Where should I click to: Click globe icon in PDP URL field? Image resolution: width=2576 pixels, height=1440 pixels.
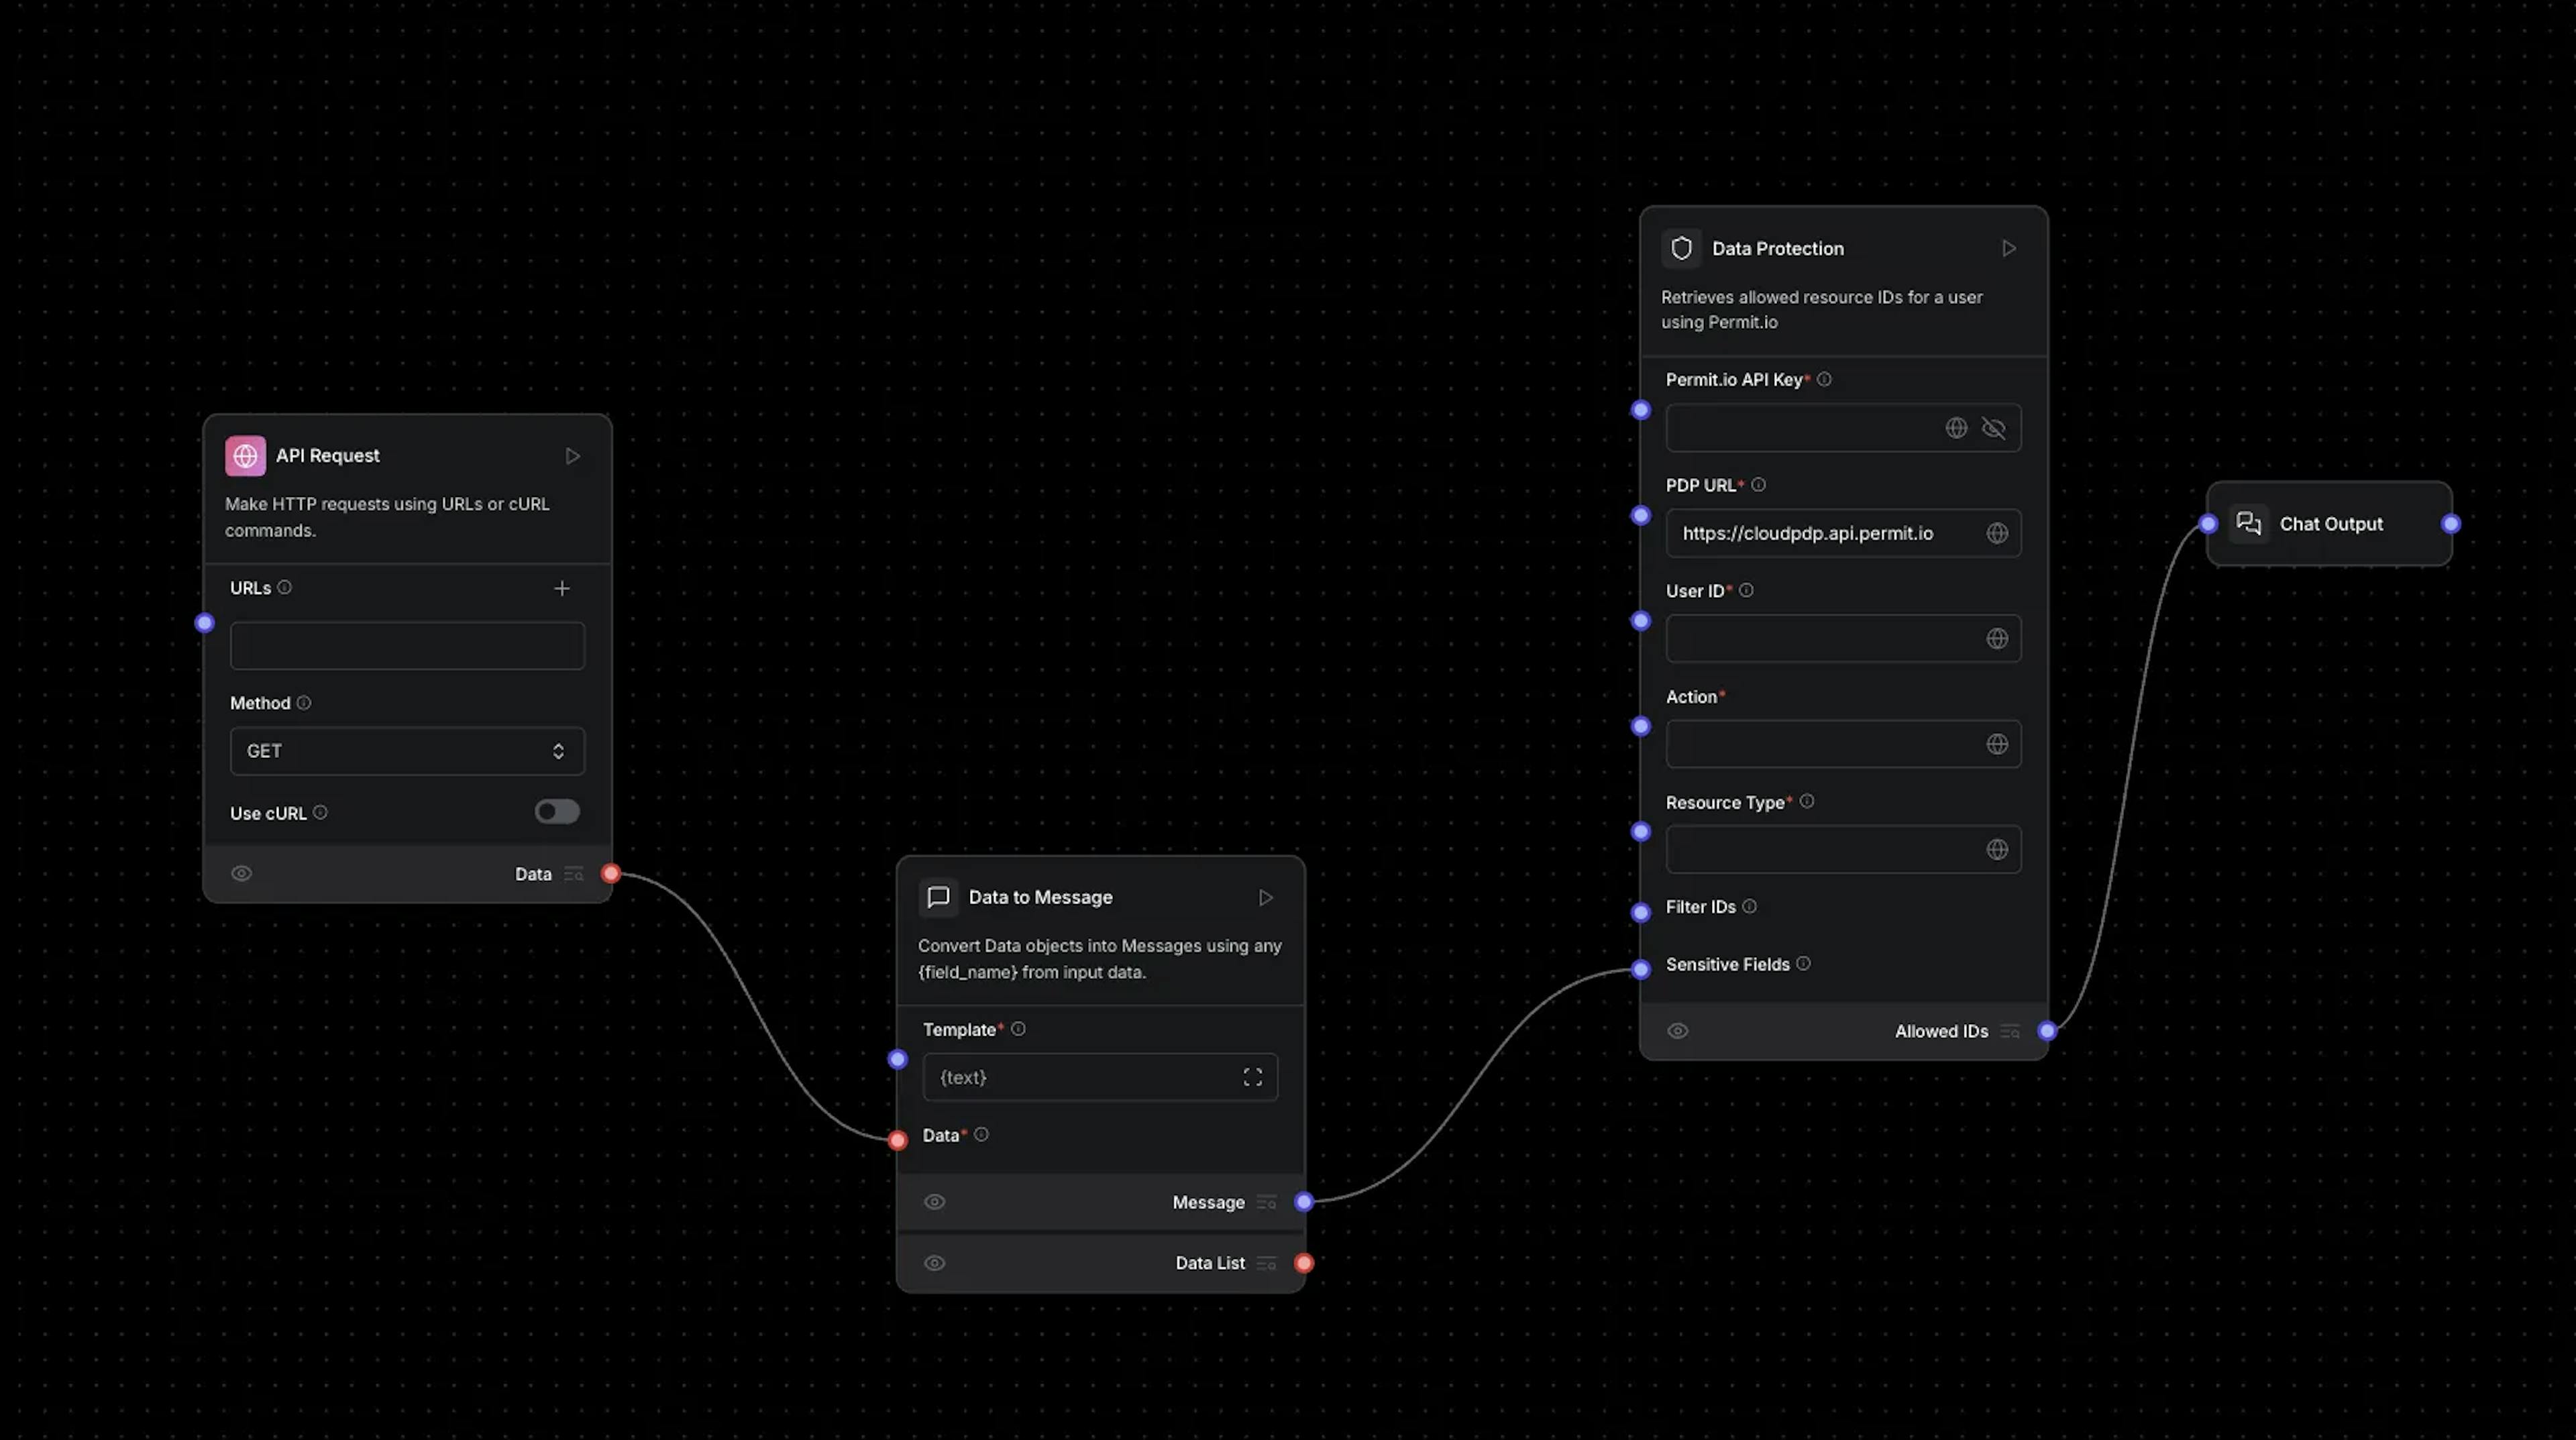[x=1996, y=533]
